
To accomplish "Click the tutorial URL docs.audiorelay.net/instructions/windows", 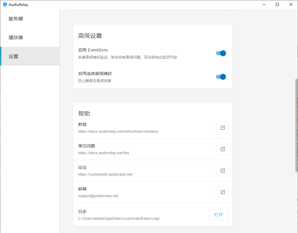I will pos(118,132).
